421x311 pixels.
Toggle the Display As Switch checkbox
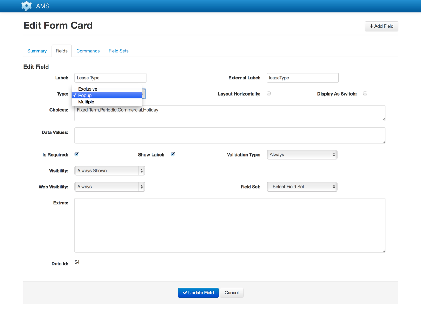pyautogui.click(x=365, y=93)
